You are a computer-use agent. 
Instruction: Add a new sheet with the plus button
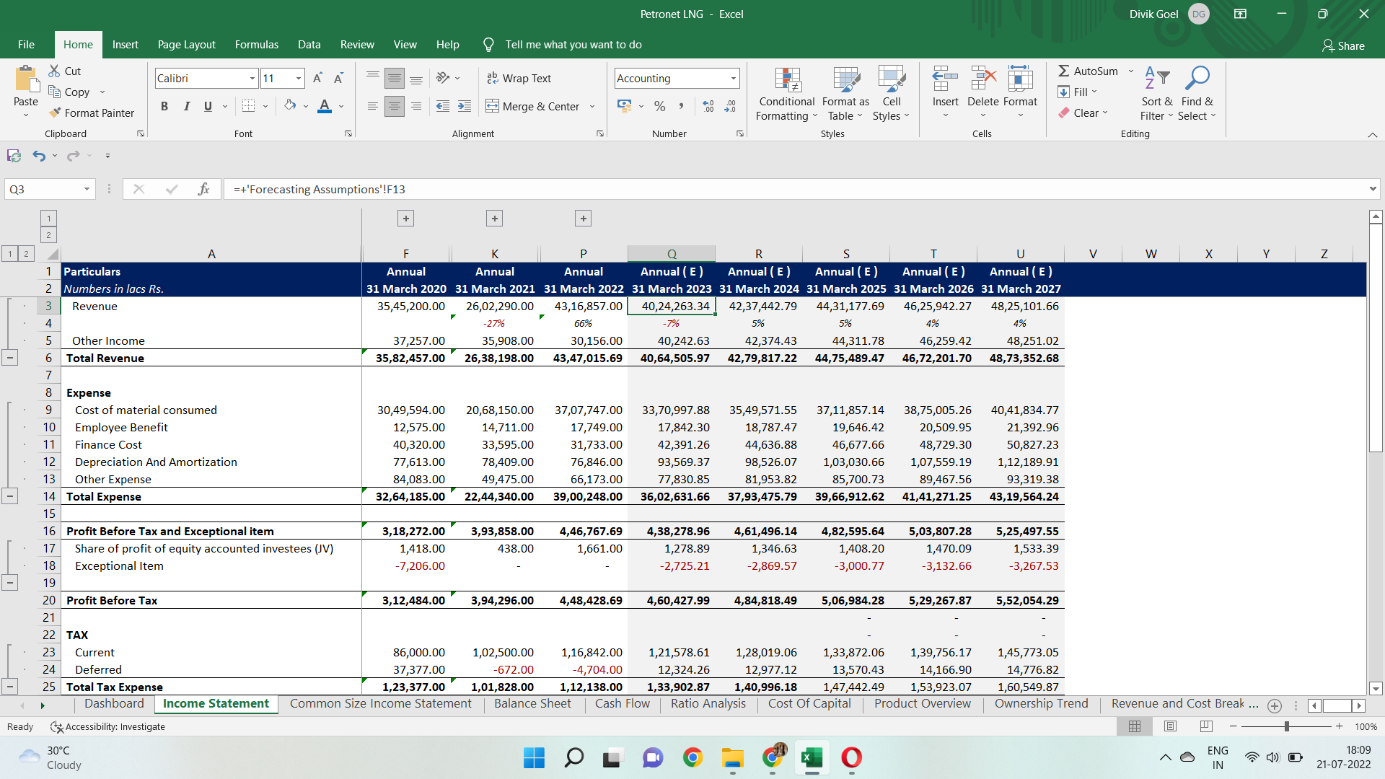click(1275, 706)
